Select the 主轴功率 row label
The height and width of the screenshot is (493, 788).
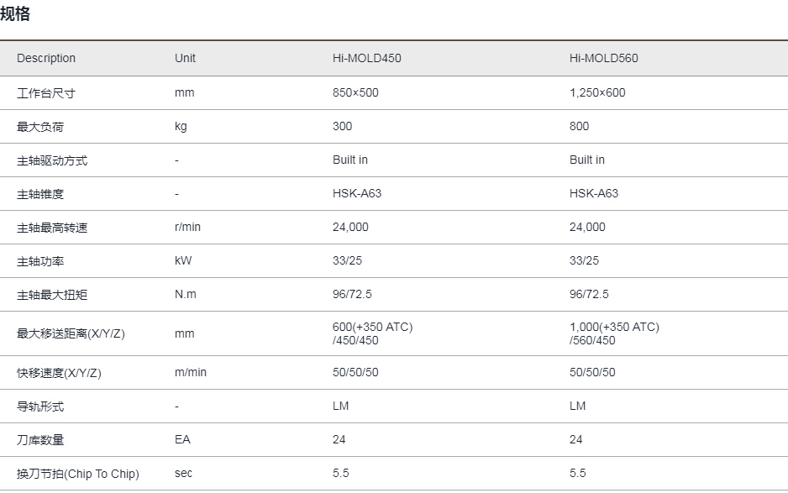[40, 261]
